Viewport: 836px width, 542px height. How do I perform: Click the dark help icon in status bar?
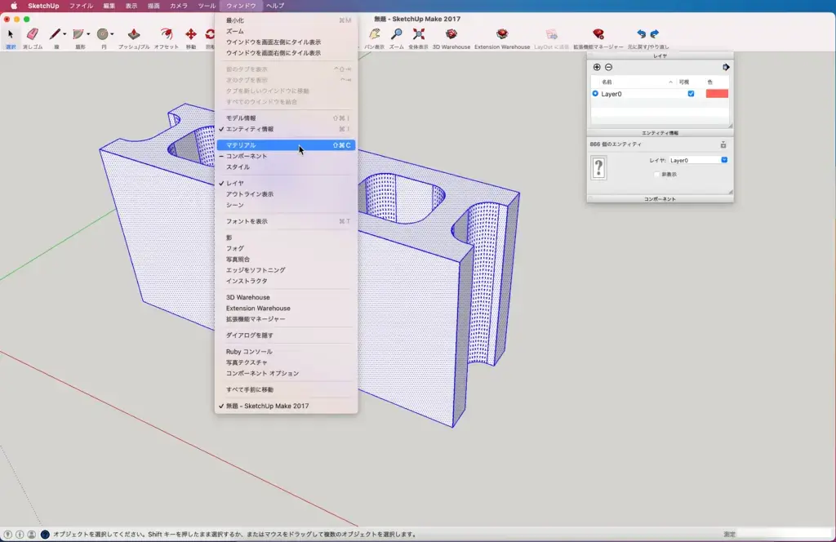point(45,534)
